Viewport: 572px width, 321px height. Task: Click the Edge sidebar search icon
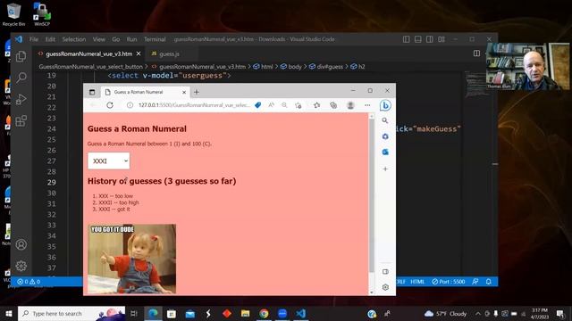[x=385, y=120]
